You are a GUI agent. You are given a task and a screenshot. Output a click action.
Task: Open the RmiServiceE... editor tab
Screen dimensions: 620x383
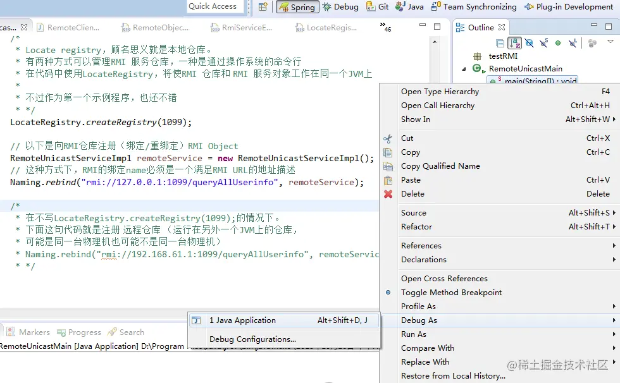[242, 27]
